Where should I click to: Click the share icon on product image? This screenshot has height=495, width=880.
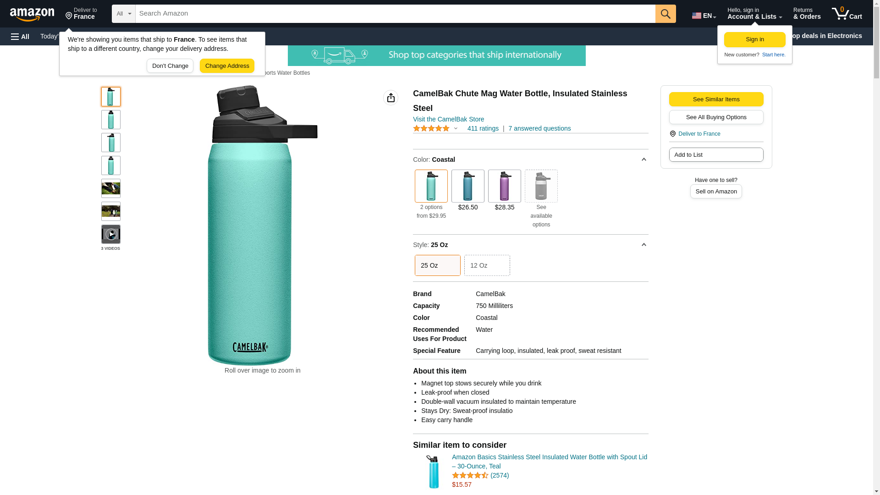point(391,98)
